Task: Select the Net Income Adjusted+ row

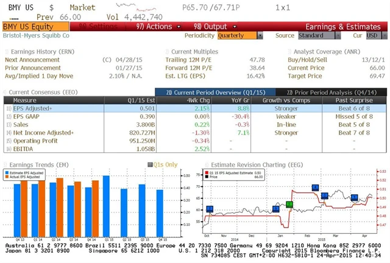Action: tap(42, 132)
